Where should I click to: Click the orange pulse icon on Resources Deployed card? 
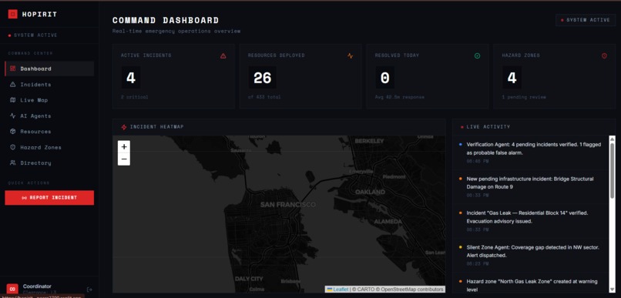click(x=350, y=55)
